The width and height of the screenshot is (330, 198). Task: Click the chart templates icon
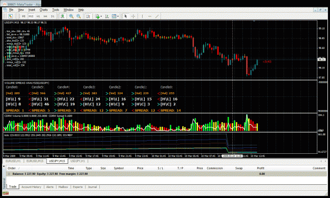point(114,16)
